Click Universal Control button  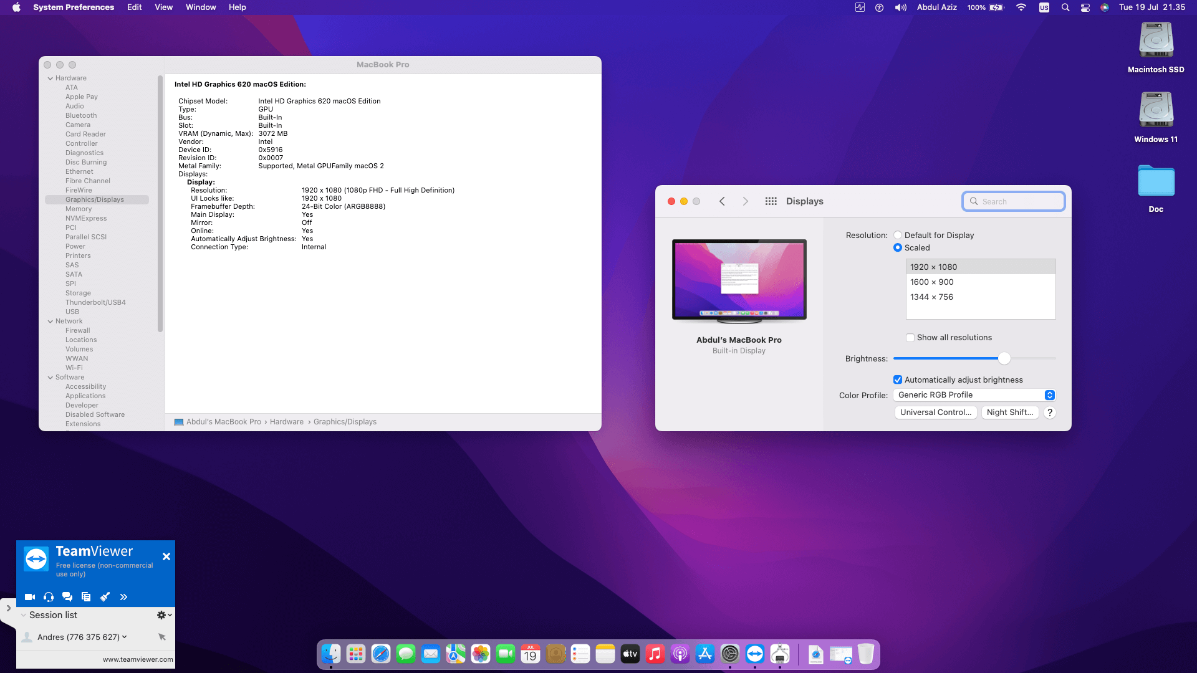coord(936,413)
